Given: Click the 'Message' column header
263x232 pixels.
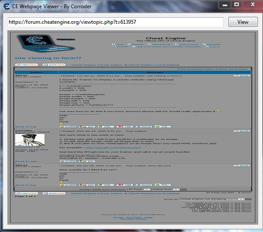Looking at the screenshot, I should tap(155, 72).
